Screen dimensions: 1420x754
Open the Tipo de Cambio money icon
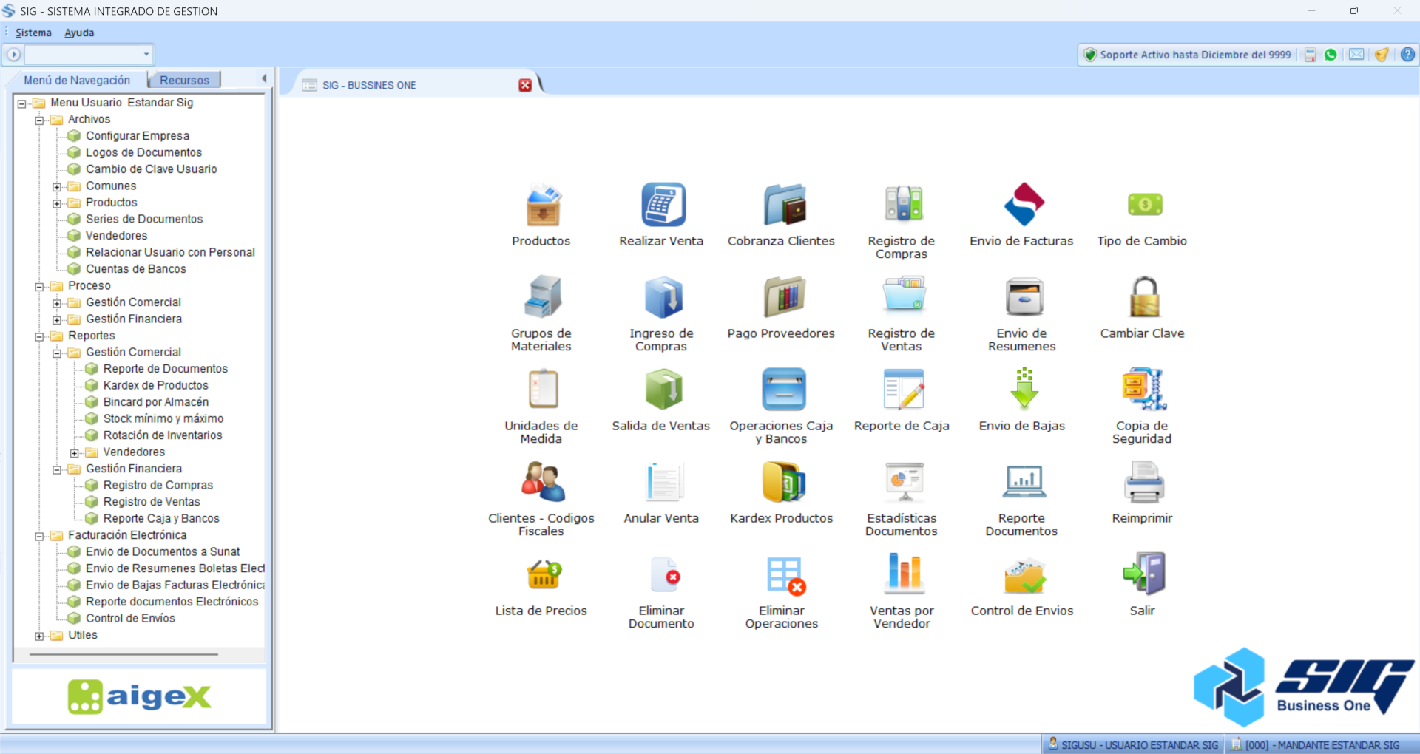click(1144, 205)
